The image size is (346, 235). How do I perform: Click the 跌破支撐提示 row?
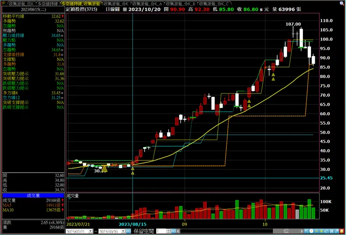[33, 107]
